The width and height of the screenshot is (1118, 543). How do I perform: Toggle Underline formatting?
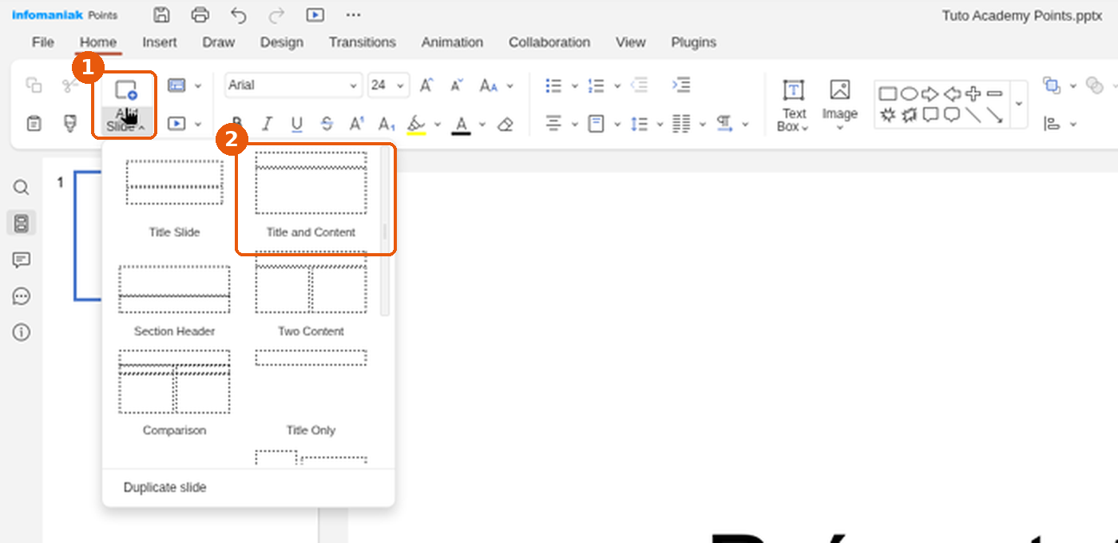297,124
